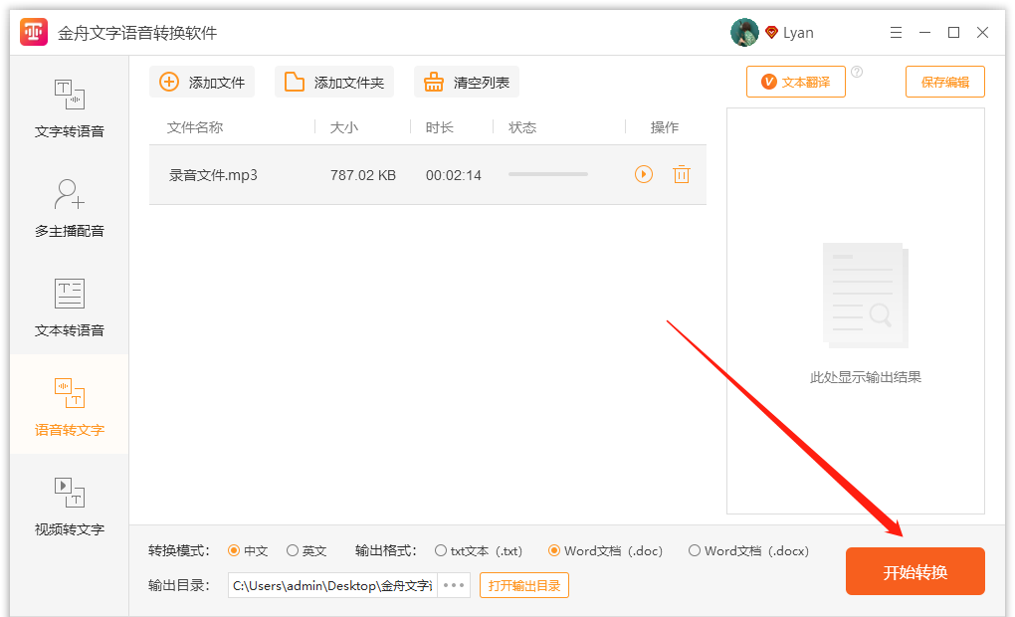This screenshot has width=1015, height=617.
Task: Open the output directory browse dialog
Action: click(x=453, y=585)
